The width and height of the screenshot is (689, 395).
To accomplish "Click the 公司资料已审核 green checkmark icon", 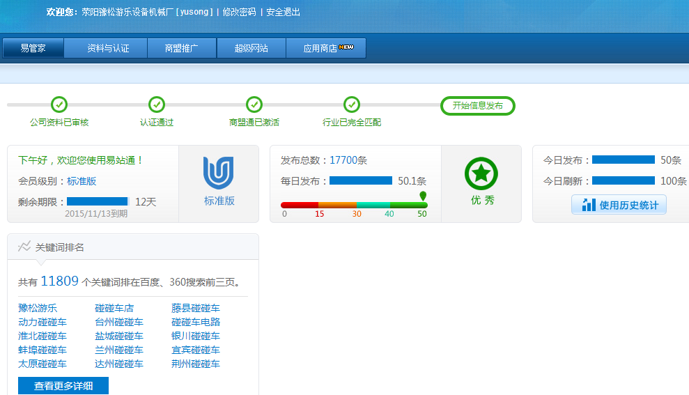I will click(x=59, y=104).
